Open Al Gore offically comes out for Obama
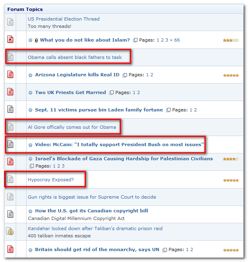248x262 pixels. (72, 127)
